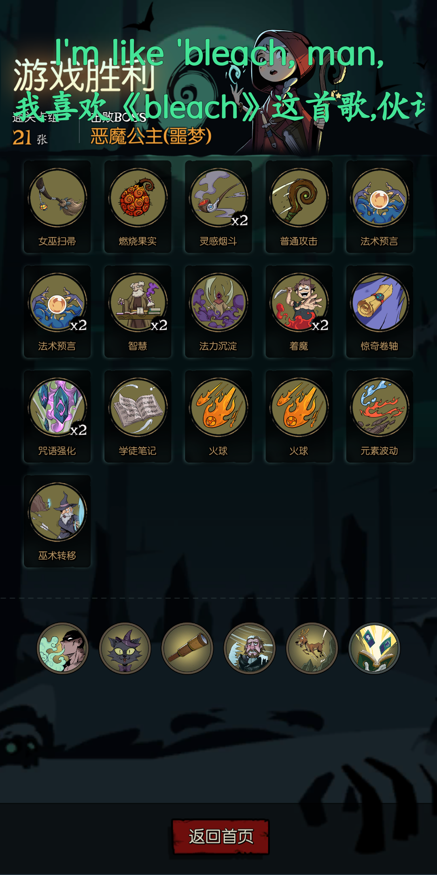This screenshot has width=437, height=875.
Task: Tap the 元素波动 elemental card
Action: tap(380, 416)
